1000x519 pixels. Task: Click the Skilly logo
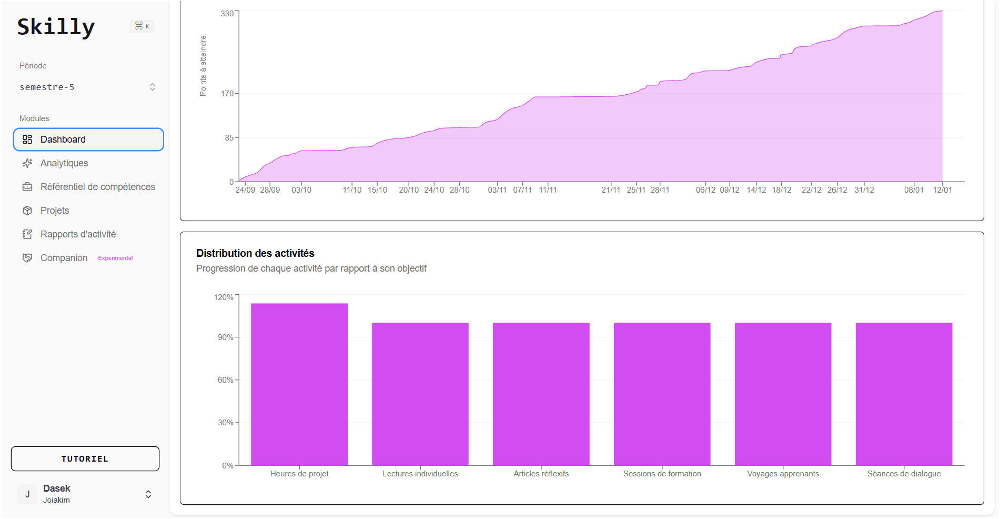(x=56, y=27)
